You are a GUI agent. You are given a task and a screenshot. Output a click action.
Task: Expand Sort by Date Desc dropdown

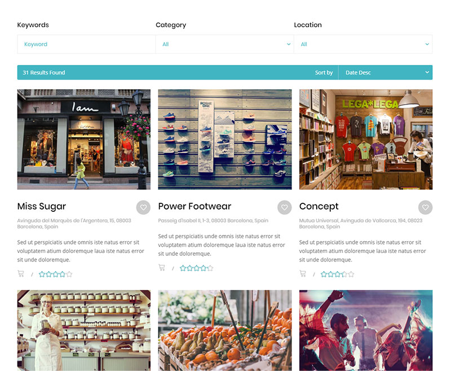click(x=386, y=73)
